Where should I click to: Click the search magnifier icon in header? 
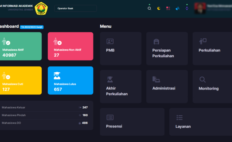tap(149, 8)
